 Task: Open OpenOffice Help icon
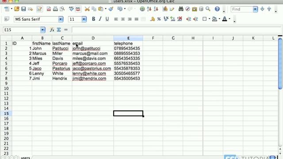coord(217,9)
